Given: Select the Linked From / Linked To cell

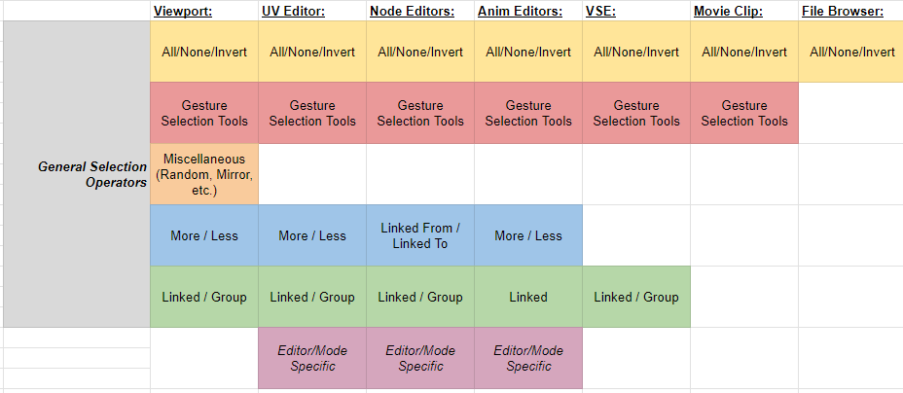Looking at the screenshot, I should 420,235.
